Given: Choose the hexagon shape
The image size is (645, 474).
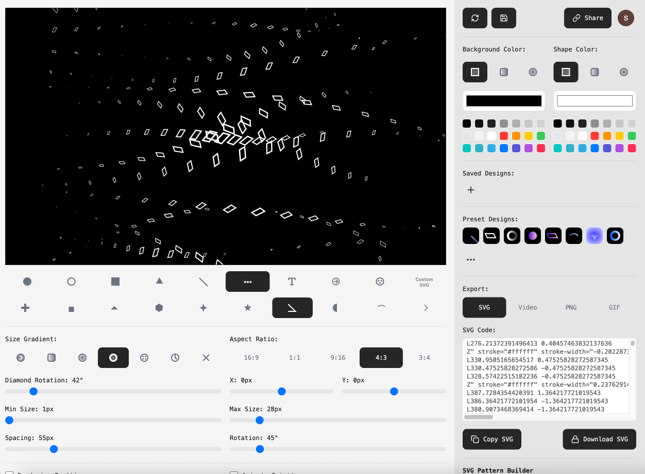Looking at the screenshot, I should tap(159, 308).
